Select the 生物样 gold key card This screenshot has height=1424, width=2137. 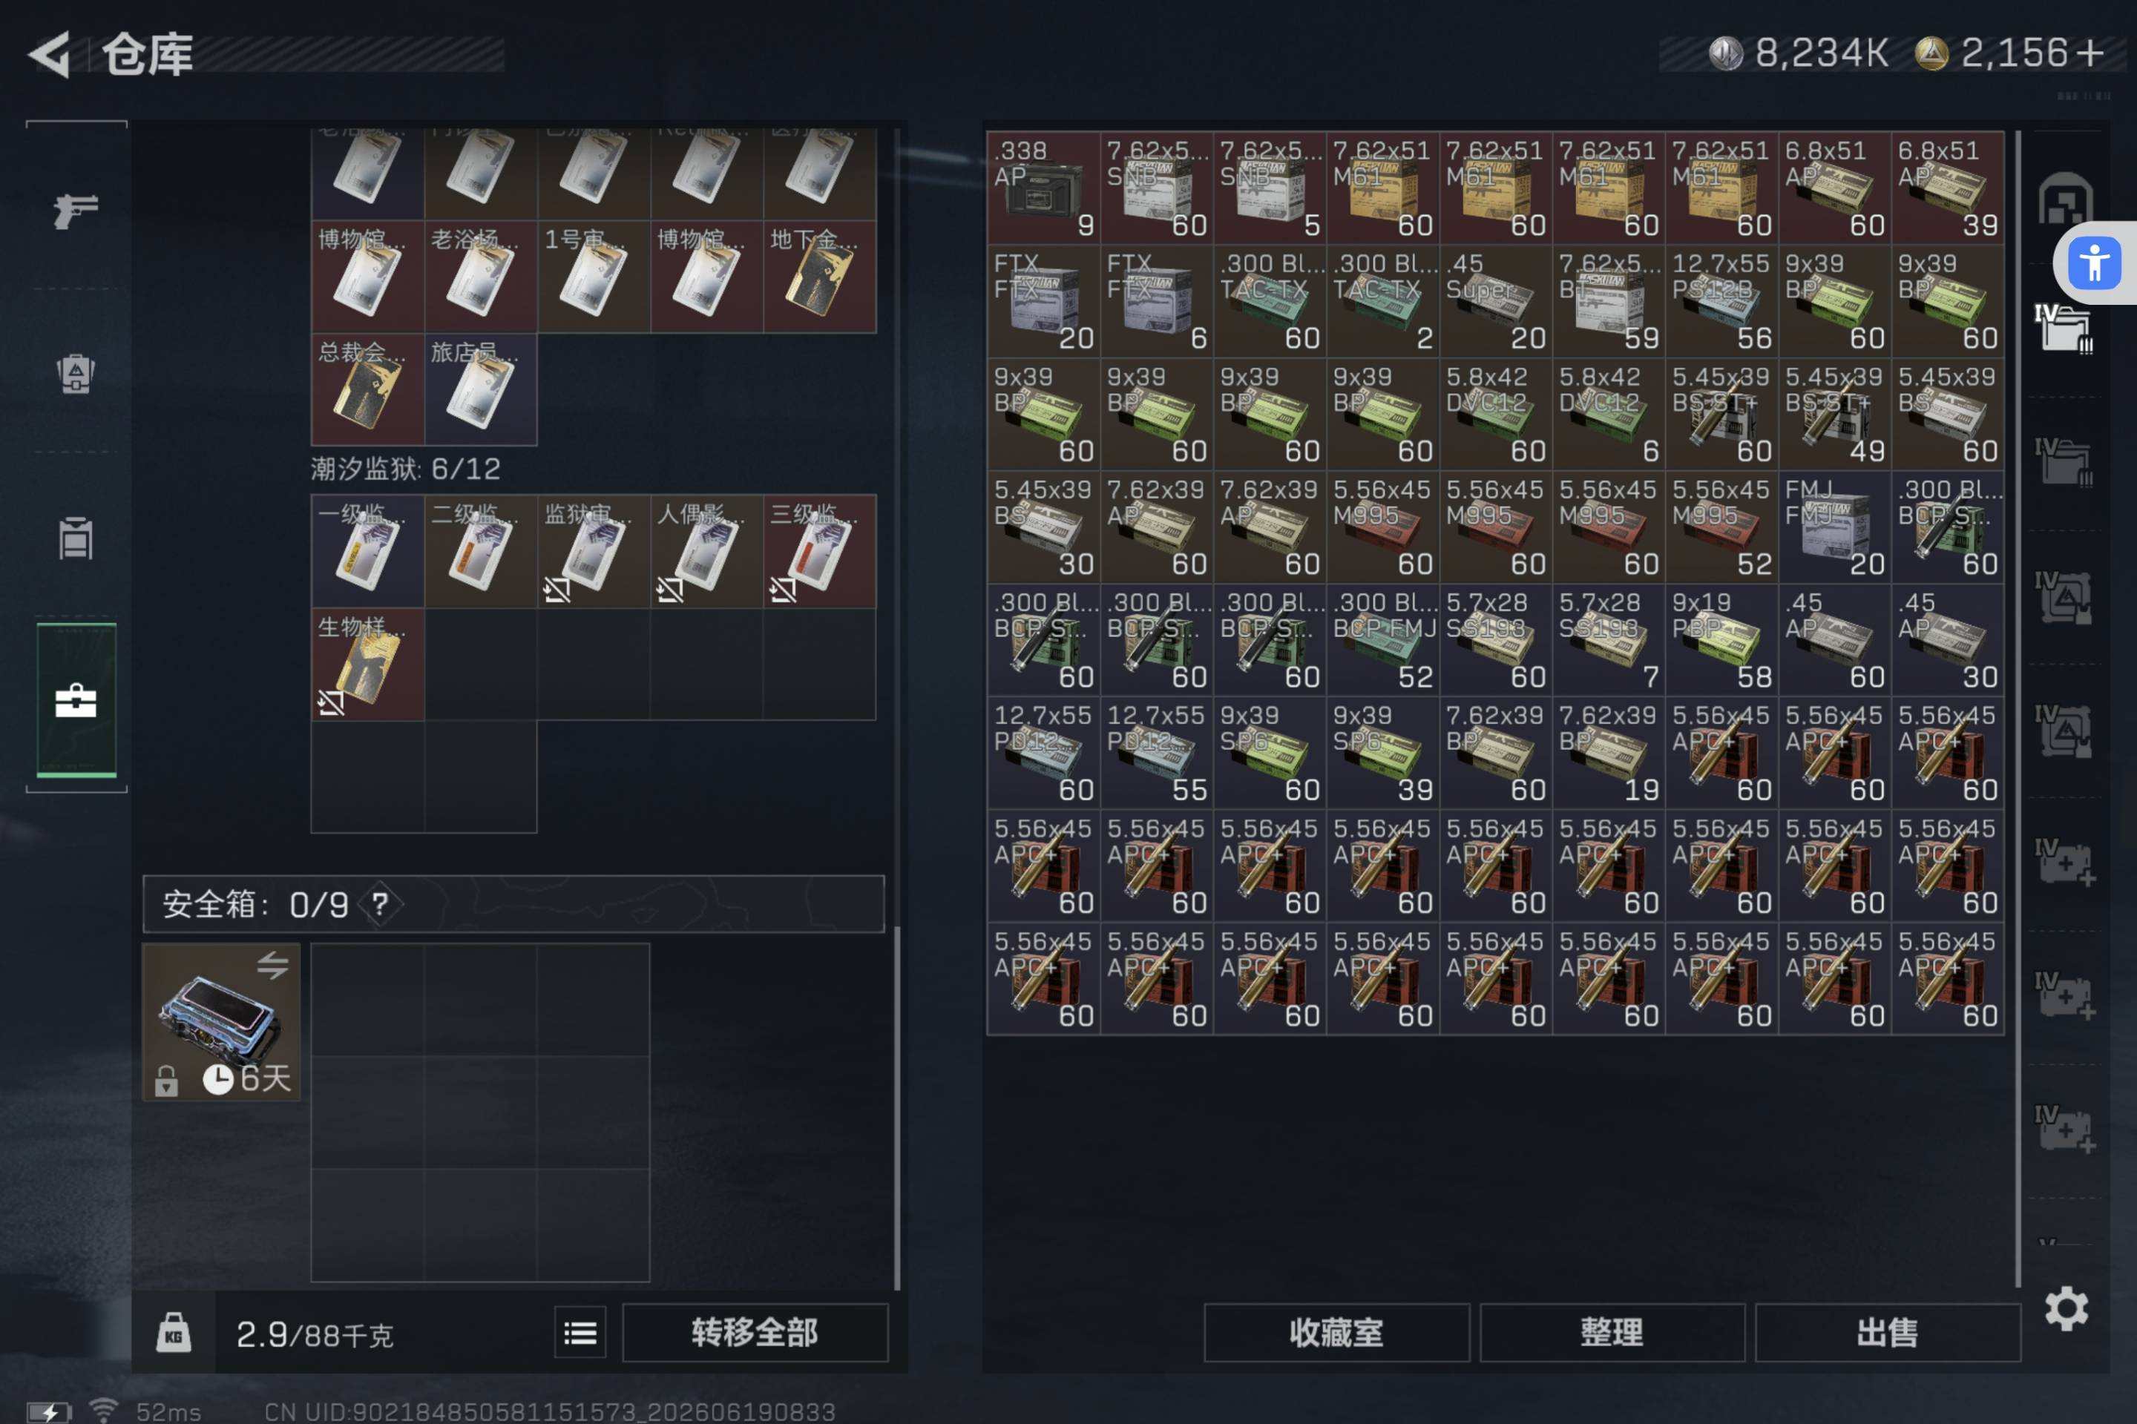click(368, 664)
